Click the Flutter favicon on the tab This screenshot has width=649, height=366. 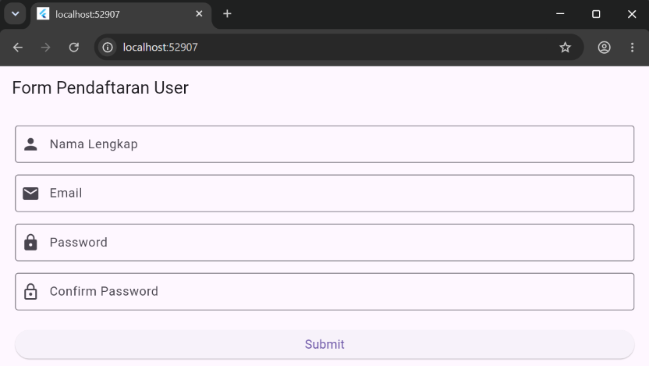pos(43,14)
